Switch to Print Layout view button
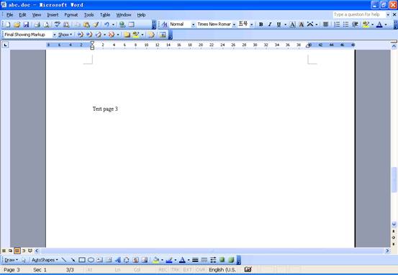Image resolution: width=398 pixels, height=275 pixels. click(x=17, y=251)
